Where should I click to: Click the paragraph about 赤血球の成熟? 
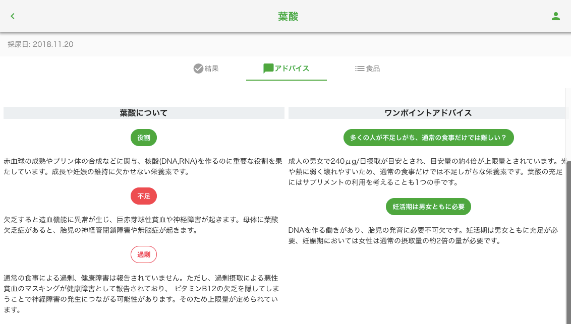pyautogui.click(x=143, y=166)
